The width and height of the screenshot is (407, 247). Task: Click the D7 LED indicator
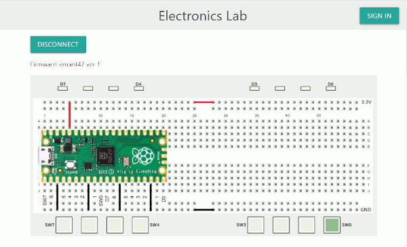[x=62, y=88]
